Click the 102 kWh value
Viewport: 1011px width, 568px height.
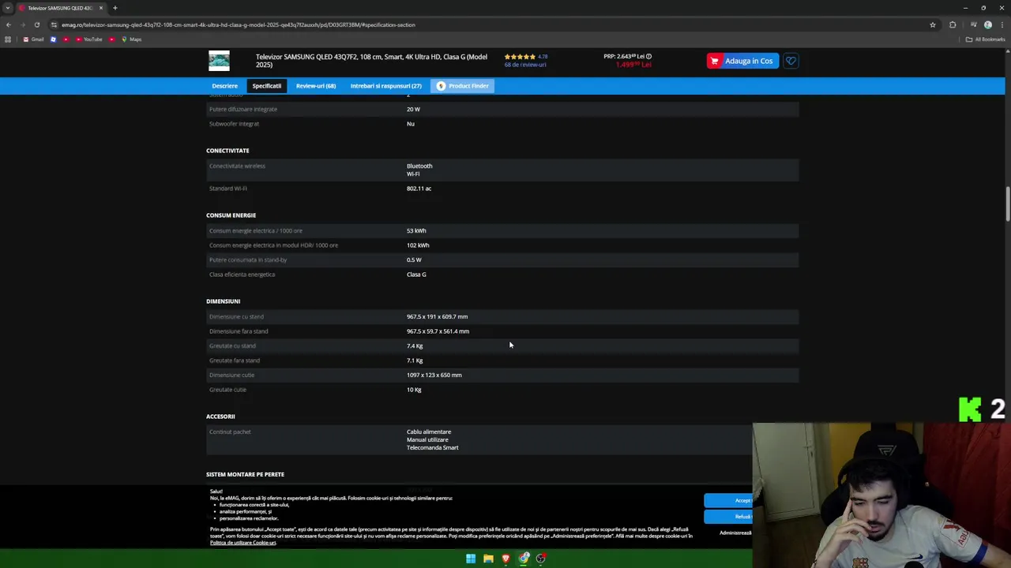click(418, 245)
